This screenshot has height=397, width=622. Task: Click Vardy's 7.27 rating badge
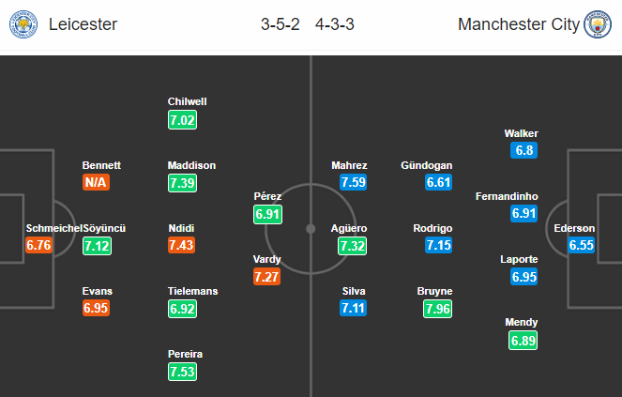coord(267,277)
